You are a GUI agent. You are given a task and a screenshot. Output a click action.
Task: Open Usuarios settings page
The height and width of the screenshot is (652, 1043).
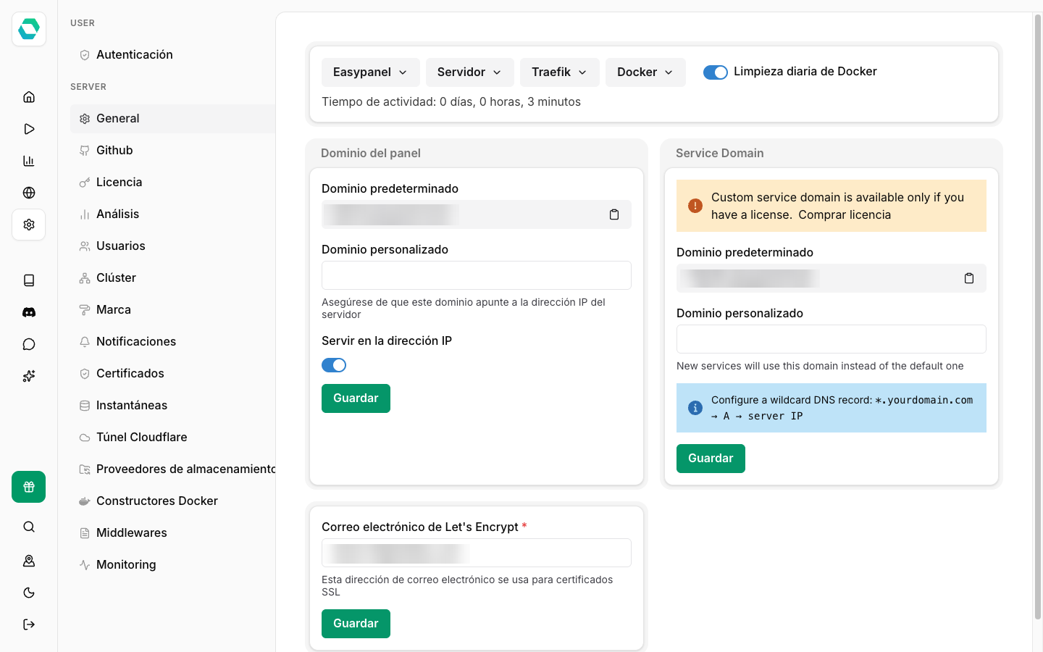172,246
